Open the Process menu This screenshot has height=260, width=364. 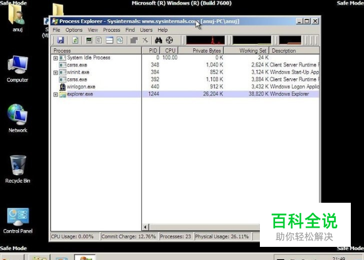click(112, 30)
